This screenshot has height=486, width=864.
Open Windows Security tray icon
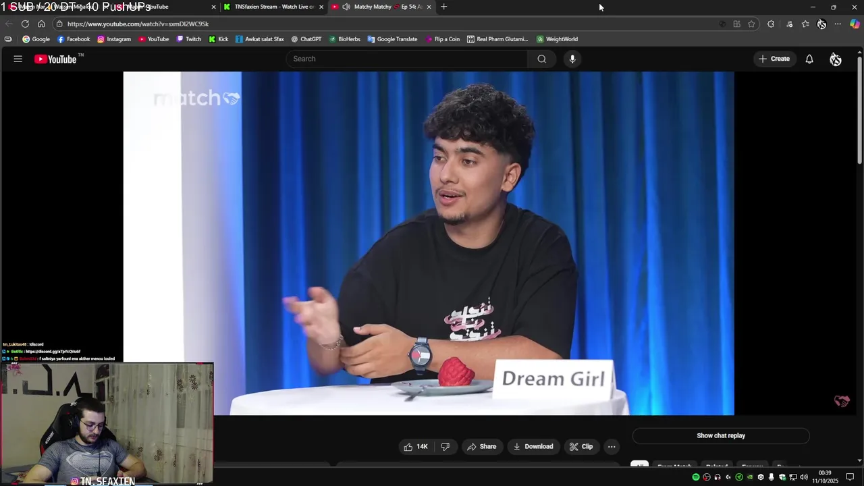[x=782, y=477]
